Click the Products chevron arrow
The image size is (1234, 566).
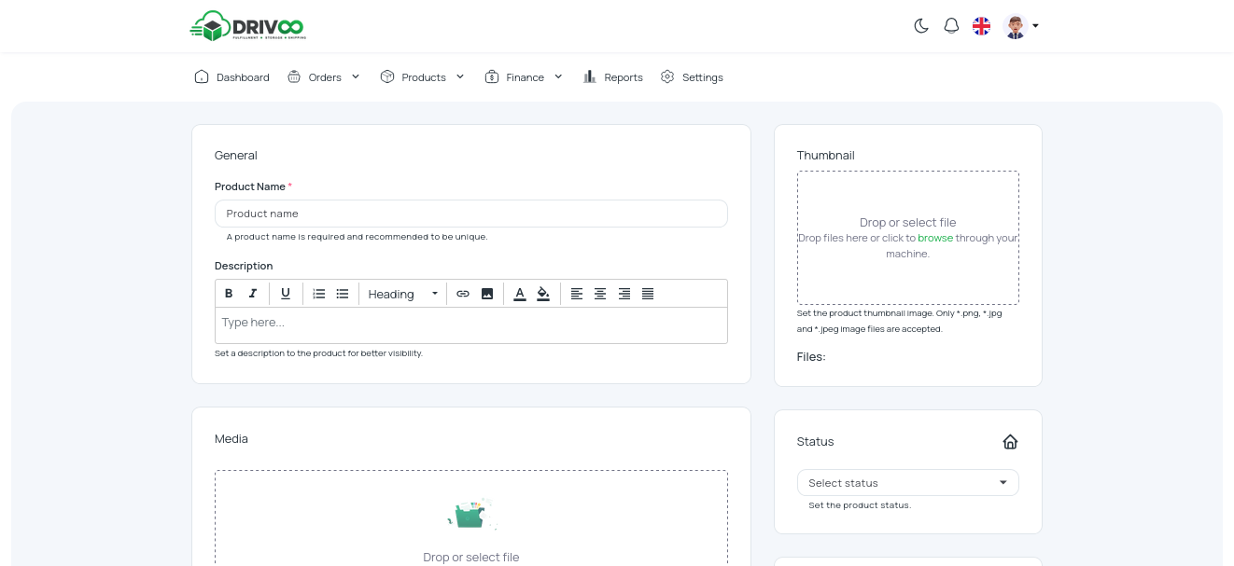[460, 76]
